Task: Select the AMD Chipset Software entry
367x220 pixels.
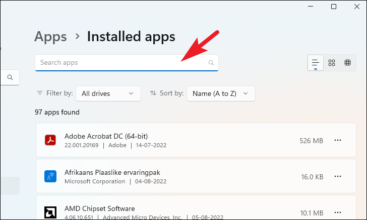Action: 196,207
